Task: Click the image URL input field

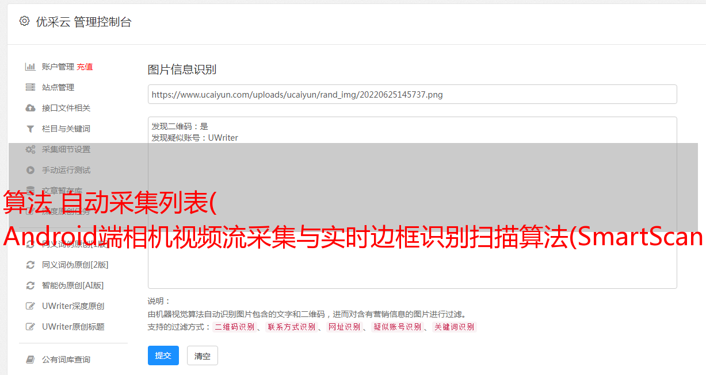Action: 412,94
